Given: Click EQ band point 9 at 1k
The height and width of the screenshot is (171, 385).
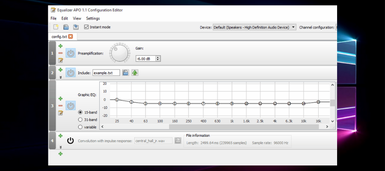Looking at the screenshot, I should (x=232, y=103).
